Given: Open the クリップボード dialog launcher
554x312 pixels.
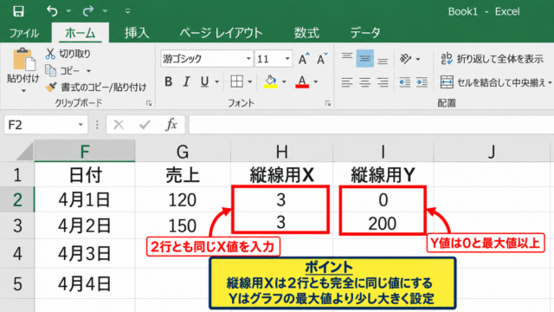Looking at the screenshot, I should (149, 103).
